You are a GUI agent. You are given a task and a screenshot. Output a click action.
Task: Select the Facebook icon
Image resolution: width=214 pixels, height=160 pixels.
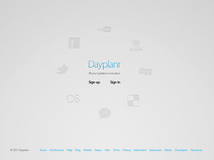74,43
